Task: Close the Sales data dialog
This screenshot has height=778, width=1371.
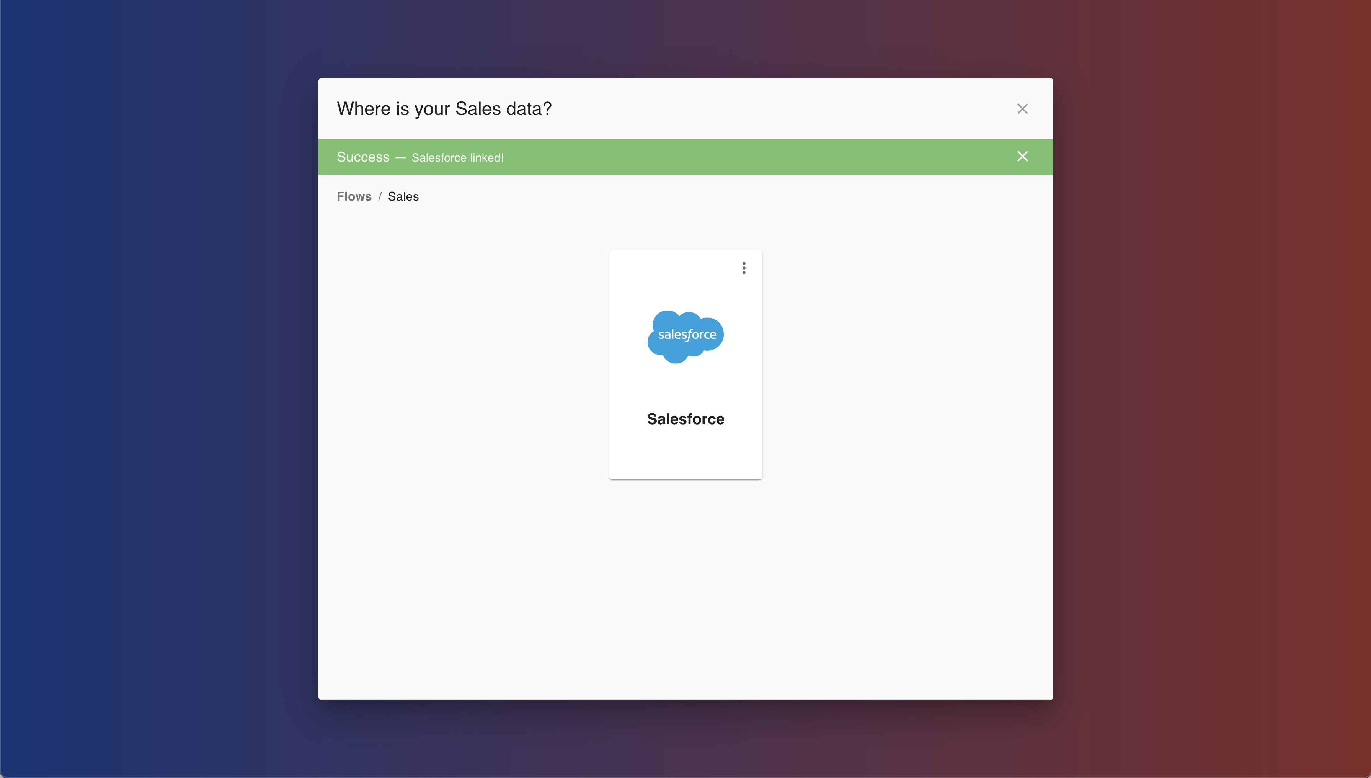Action: (x=1022, y=109)
